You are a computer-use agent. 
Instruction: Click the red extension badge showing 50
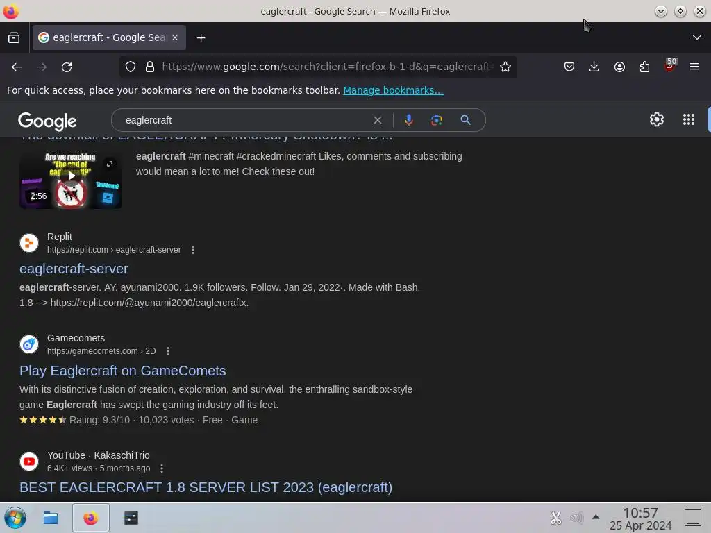670,65
